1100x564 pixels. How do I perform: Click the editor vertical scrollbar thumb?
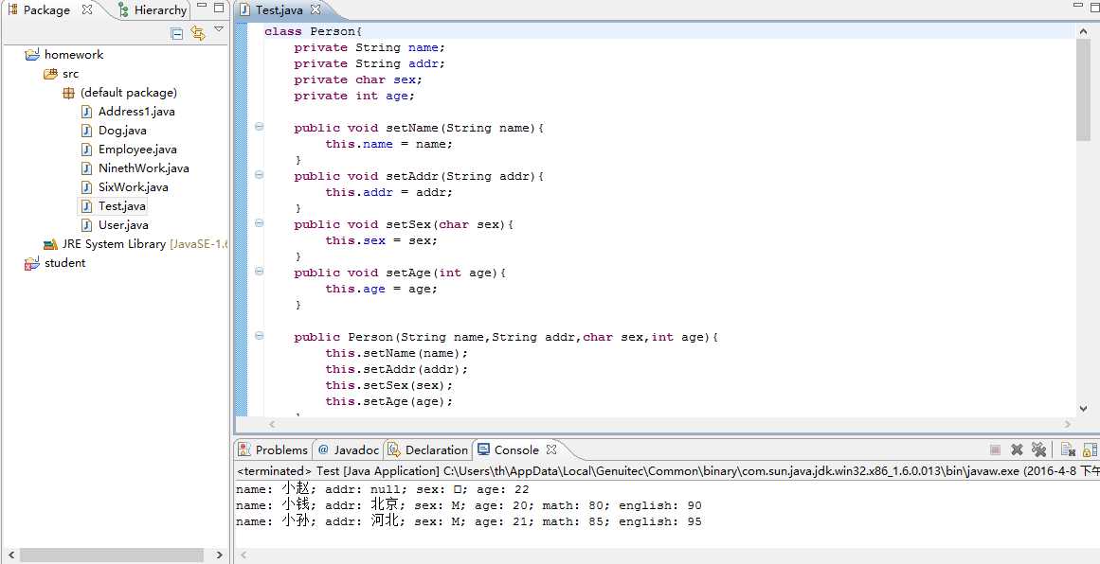pos(1083,89)
